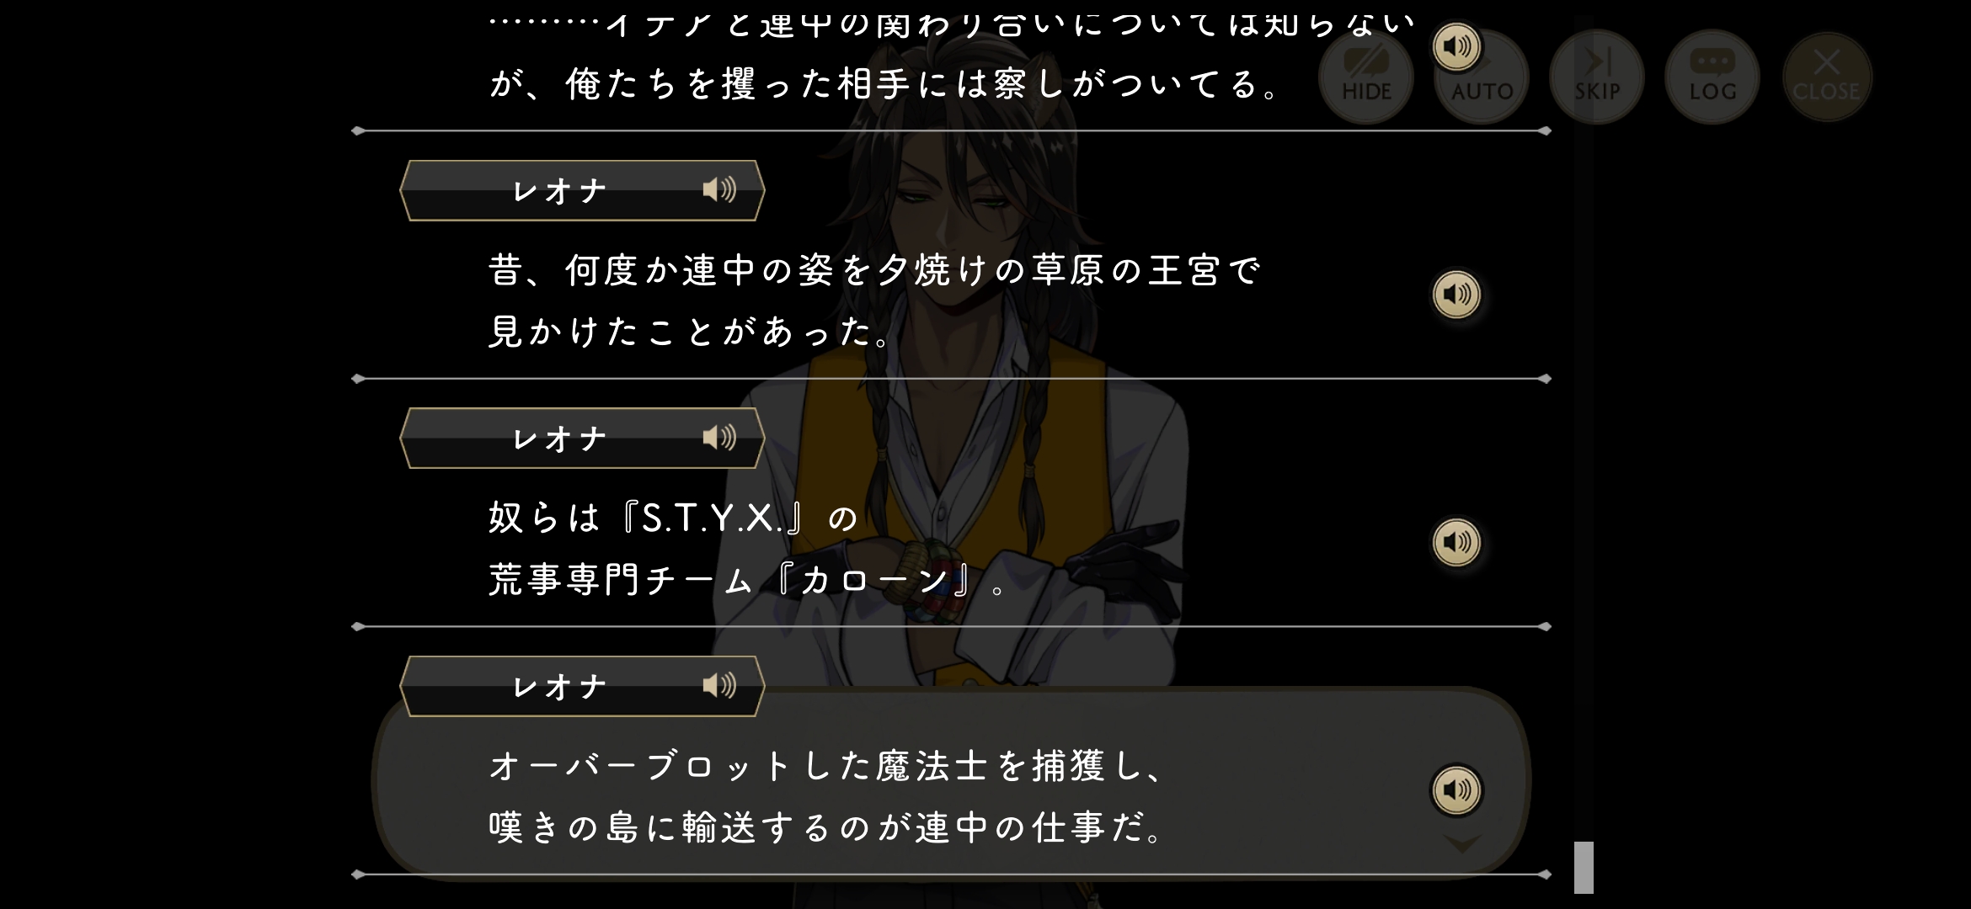Select the first レオナ name plate
The image size is (1971, 909).
click(x=582, y=190)
